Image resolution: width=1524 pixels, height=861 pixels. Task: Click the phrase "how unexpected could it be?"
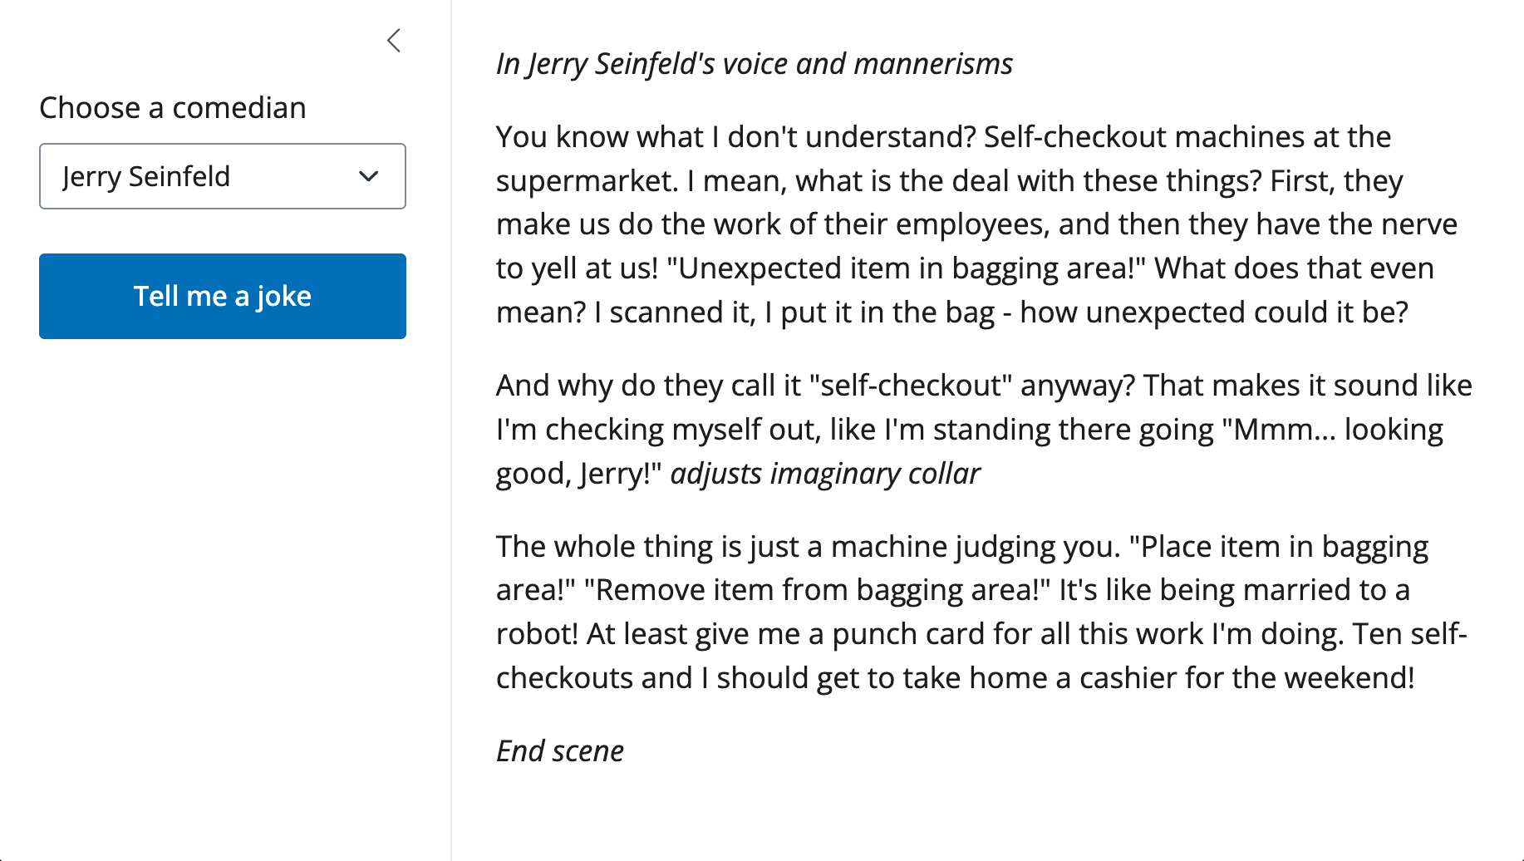click(x=1213, y=312)
